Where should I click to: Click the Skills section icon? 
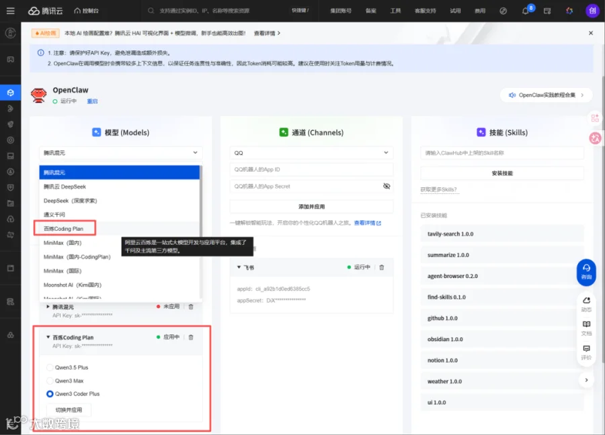click(x=481, y=132)
